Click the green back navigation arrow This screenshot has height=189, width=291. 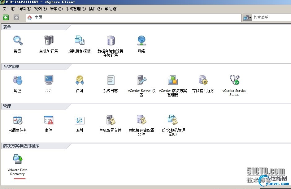6,17
